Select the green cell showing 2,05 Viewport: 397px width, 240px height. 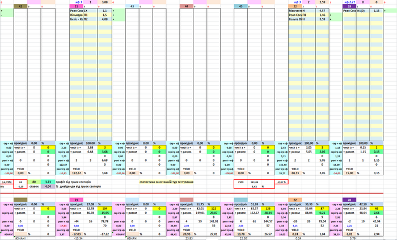[x=322, y=152]
